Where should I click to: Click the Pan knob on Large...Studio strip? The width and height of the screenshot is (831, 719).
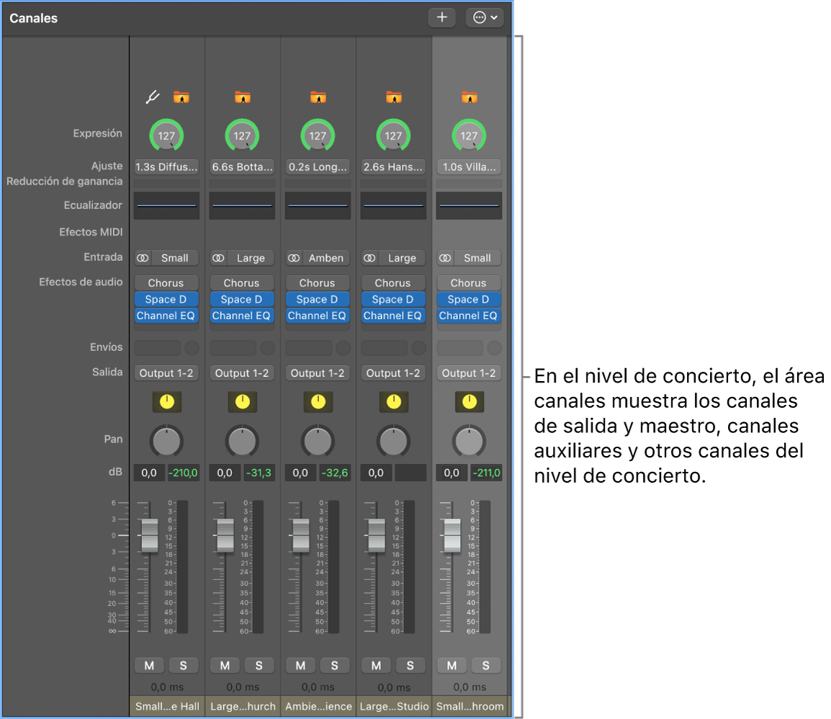pos(393,441)
